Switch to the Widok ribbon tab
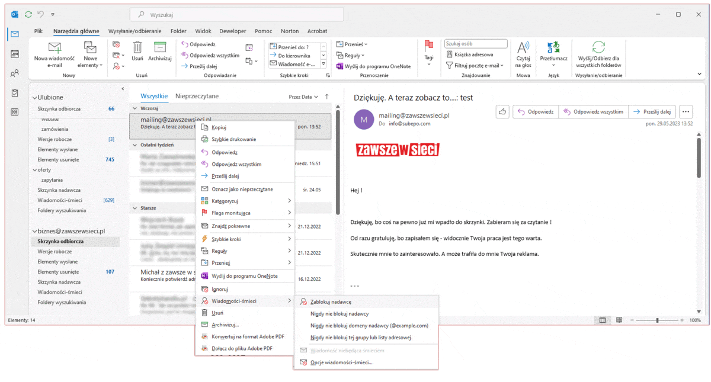711x382 pixels. [203, 31]
